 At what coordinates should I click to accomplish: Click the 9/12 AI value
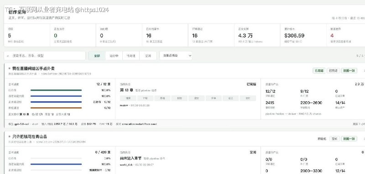(304, 91)
